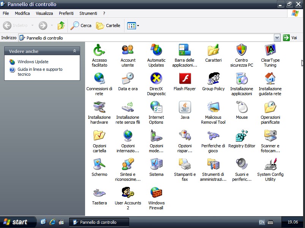Select the Schermo display icon
Screen dimensions: 305x228
(99, 167)
